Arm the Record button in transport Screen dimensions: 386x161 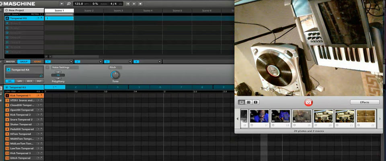[x=140, y=4]
